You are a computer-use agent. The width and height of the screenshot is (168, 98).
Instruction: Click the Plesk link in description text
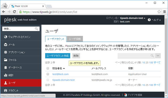[68, 46]
